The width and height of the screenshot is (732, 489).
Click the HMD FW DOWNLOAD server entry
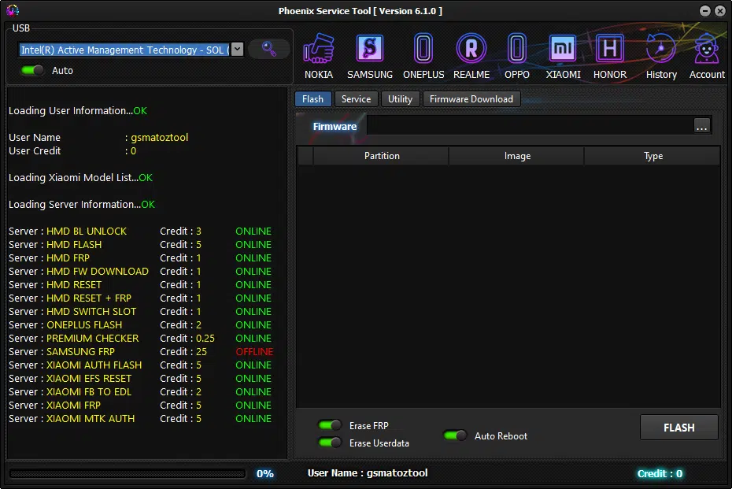pyautogui.click(x=97, y=272)
